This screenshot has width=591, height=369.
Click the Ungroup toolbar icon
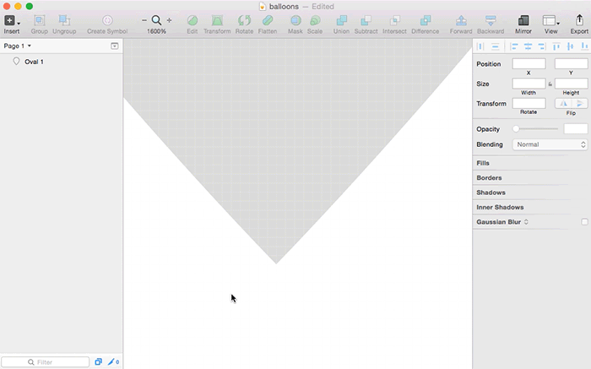pos(64,20)
